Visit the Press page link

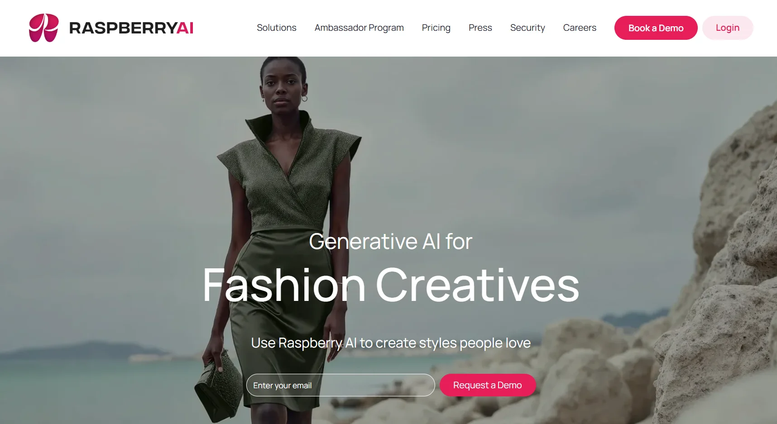pyautogui.click(x=480, y=28)
